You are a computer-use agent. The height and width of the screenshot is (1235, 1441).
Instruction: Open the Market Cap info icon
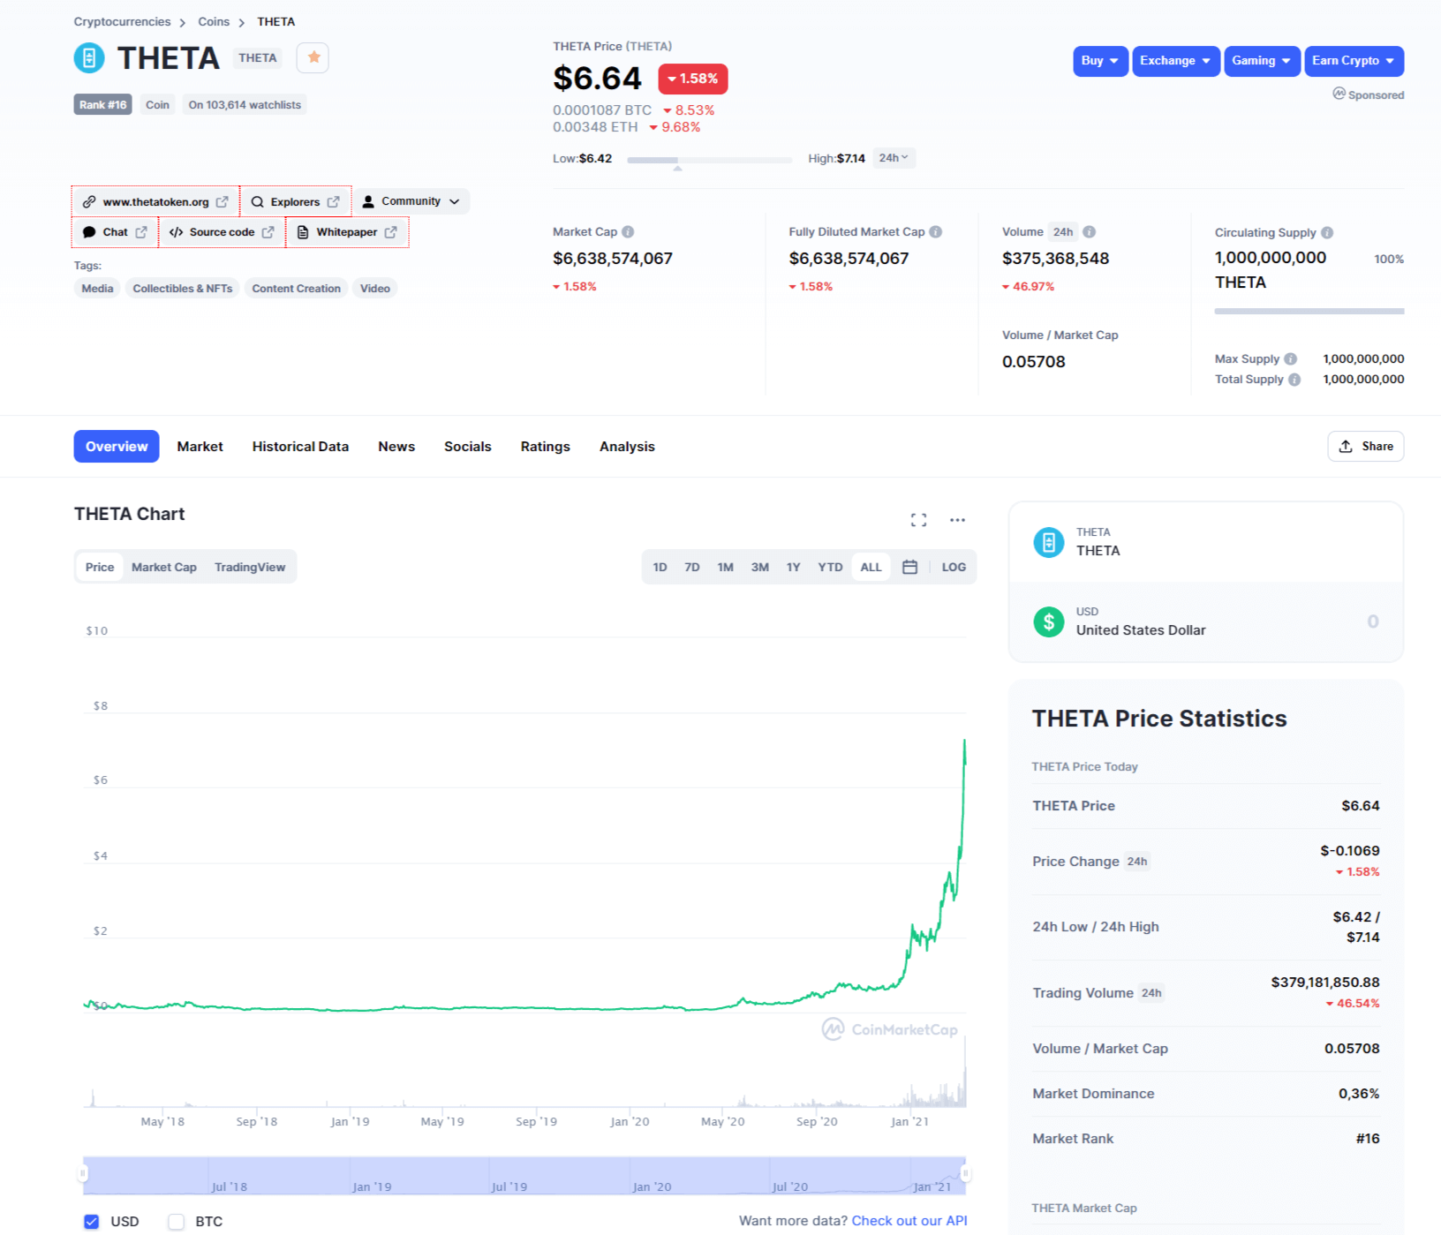tap(628, 232)
